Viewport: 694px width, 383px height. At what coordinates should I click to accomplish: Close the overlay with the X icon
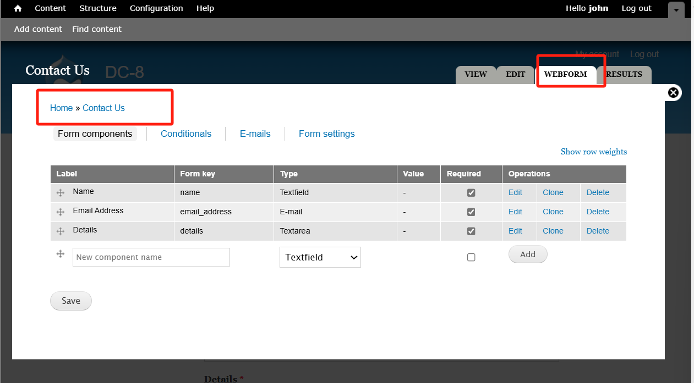coord(673,93)
